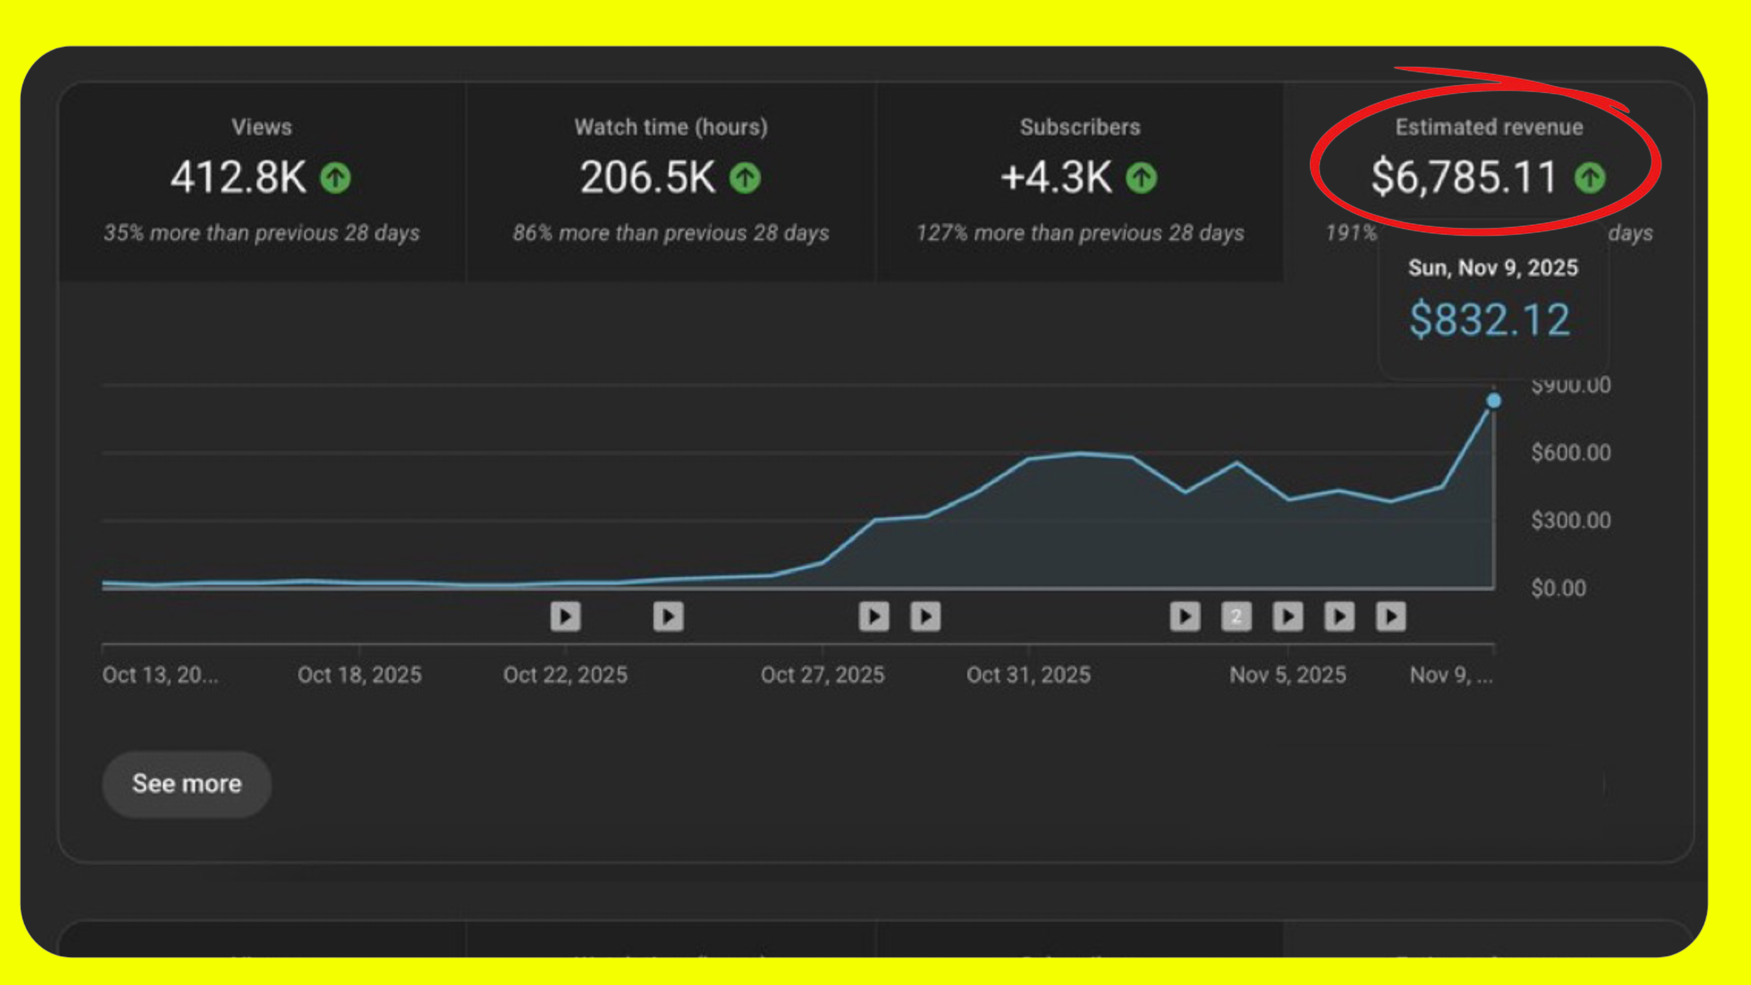Viewport: 1751px width, 985px height.
Task: Click second-to-last video marker icon
Action: [x=1339, y=616]
